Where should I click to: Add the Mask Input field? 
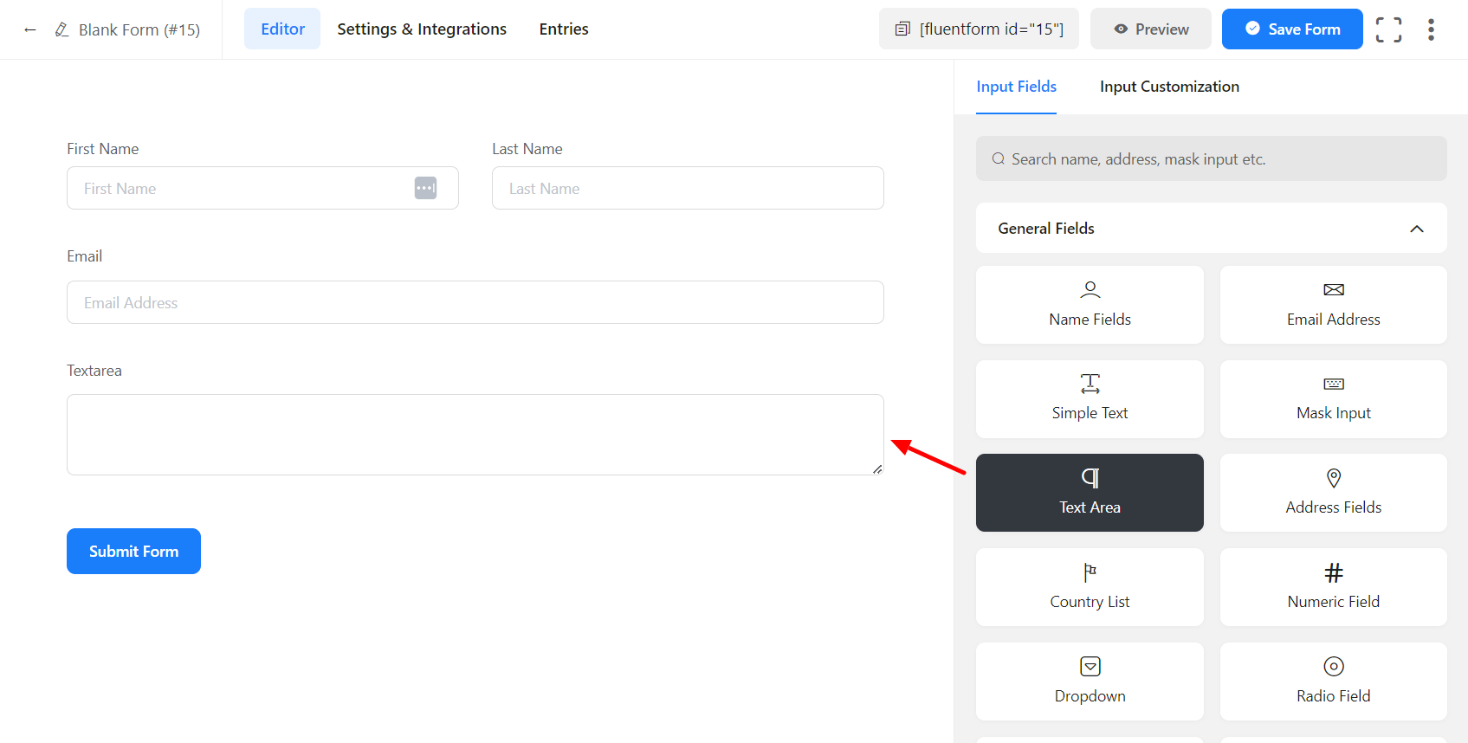pos(1333,399)
